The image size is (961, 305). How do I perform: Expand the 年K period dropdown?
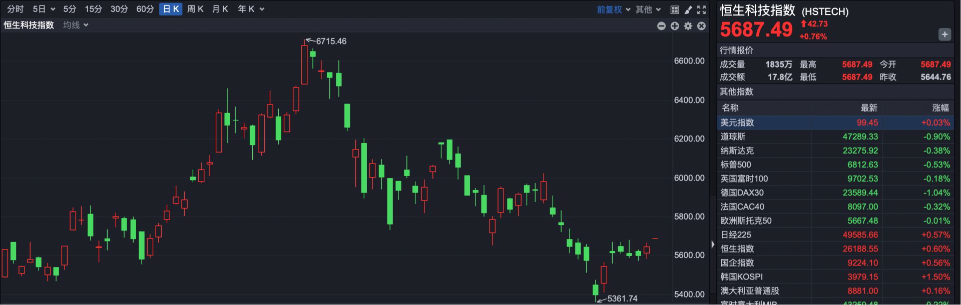coord(251,9)
